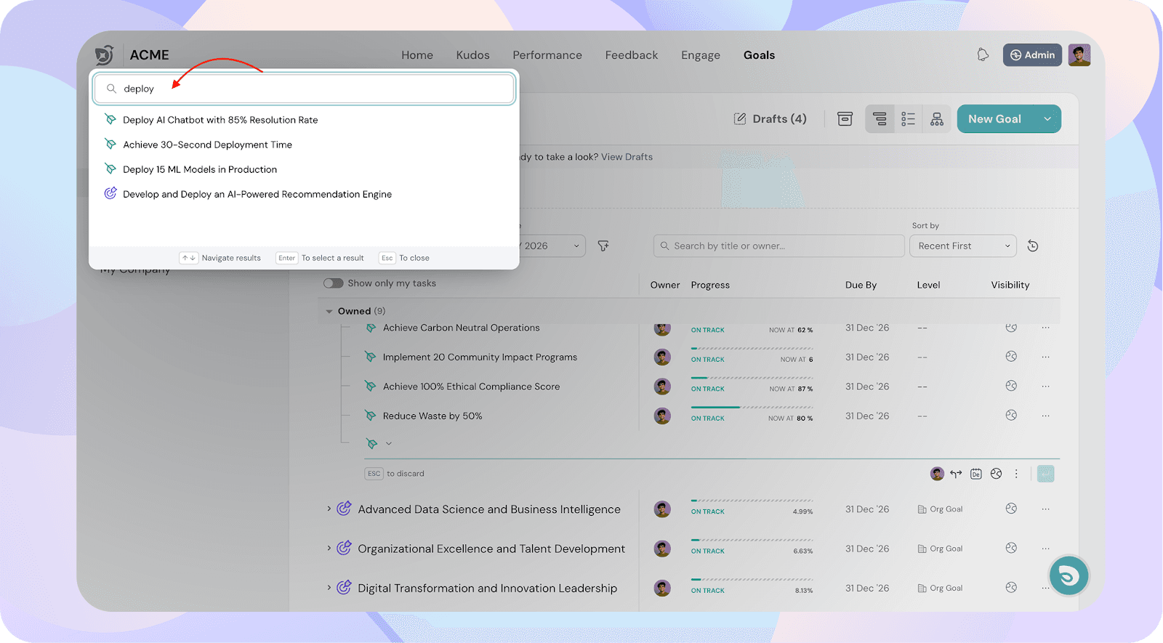The image size is (1163, 643).
Task: Open the Reduce Waste by 50% goal
Action: tap(432, 416)
